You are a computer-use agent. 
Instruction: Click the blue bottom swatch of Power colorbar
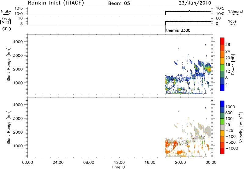click(222, 88)
